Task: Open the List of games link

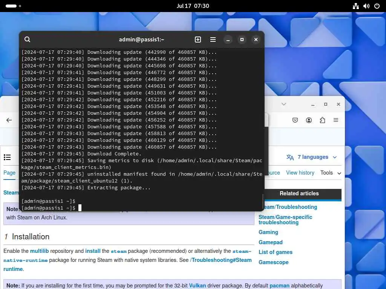Action: tap(276, 252)
